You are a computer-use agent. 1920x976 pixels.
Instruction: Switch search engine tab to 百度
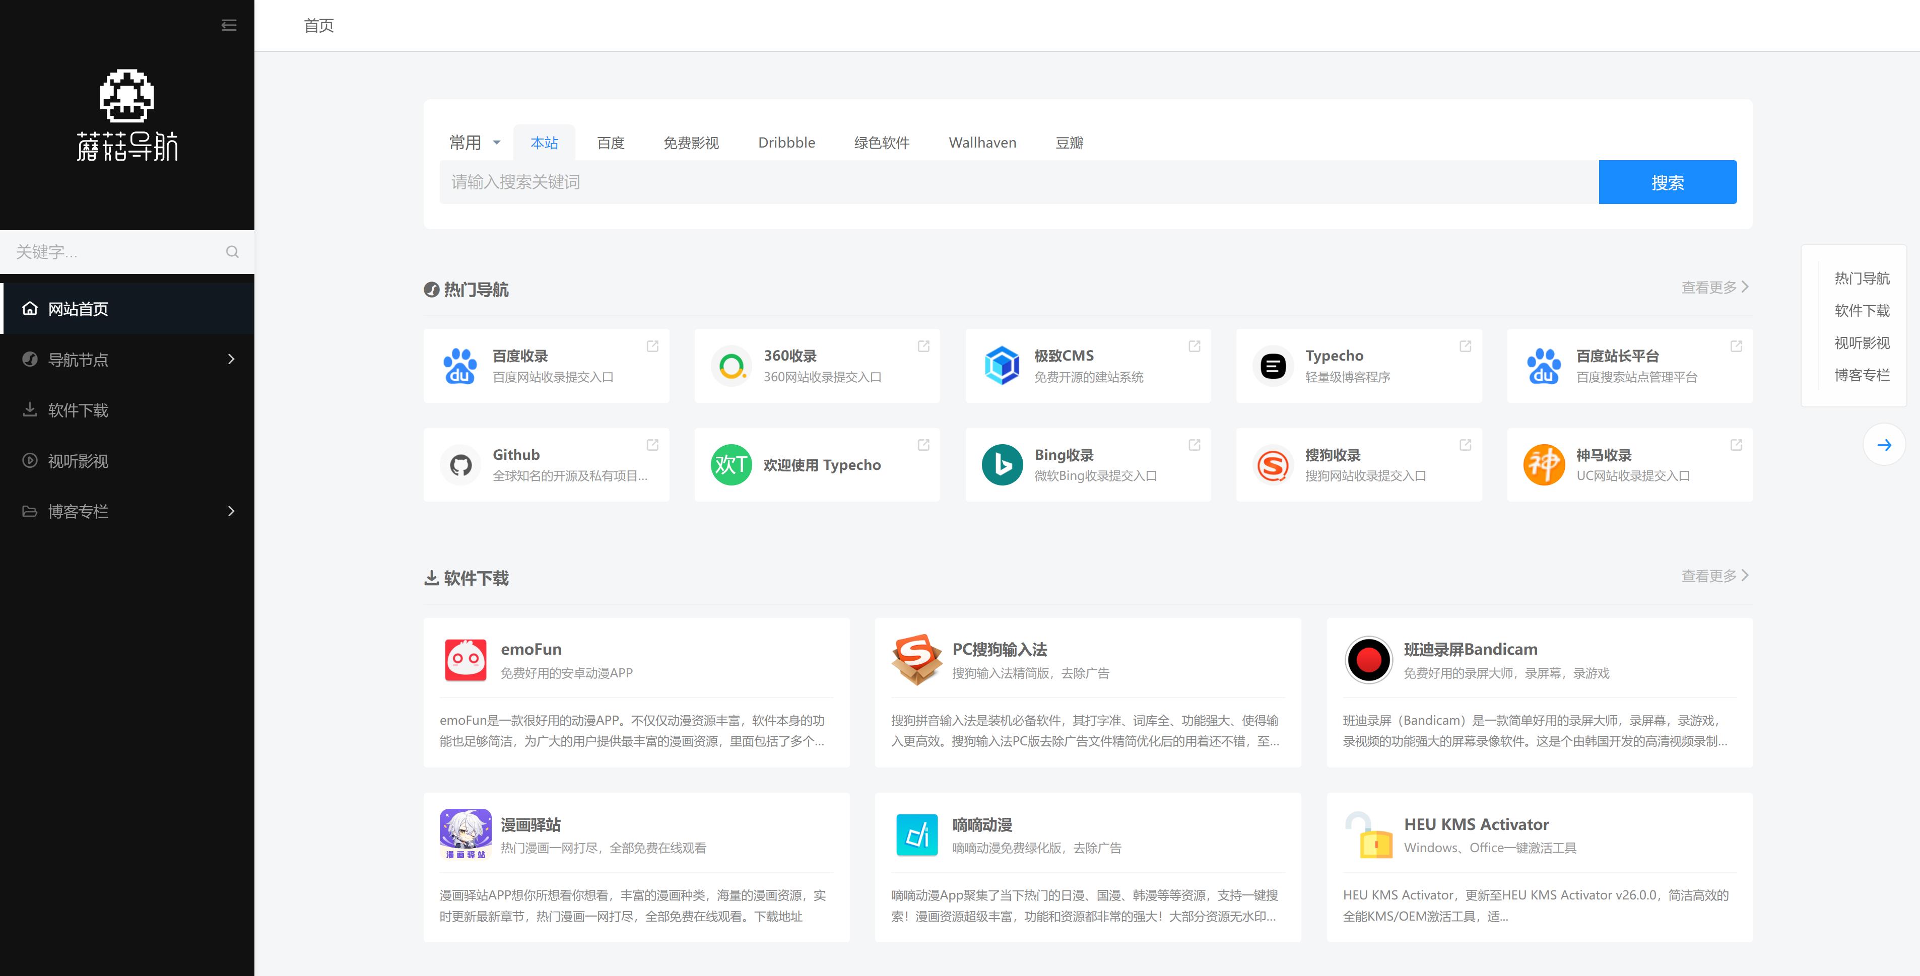point(611,143)
